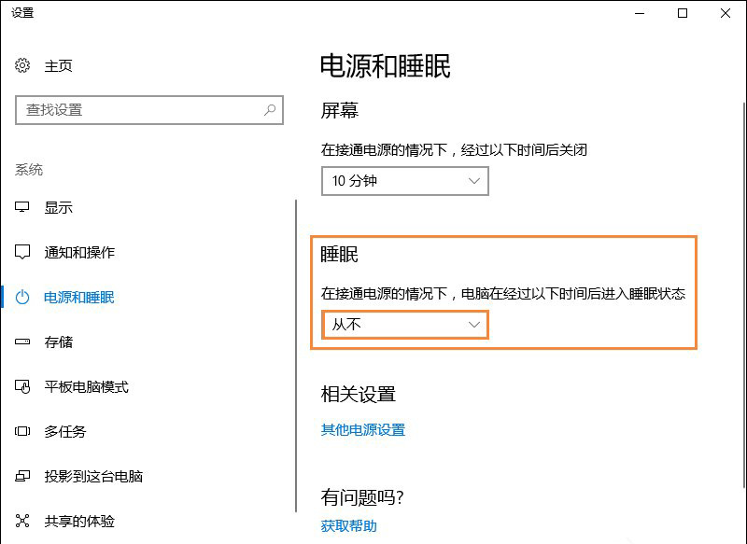The height and width of the screenshot is (544, 747).
Task: Click the Storage drive icon
Action: (23, 342)
